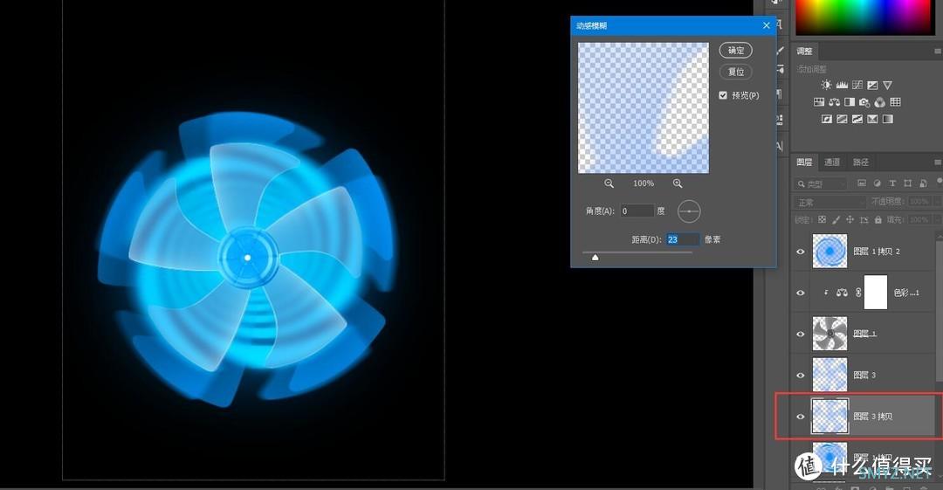Screen dimensions: 943x490
Task: Toggle the layer filter on/off switch
Action: 940,182
